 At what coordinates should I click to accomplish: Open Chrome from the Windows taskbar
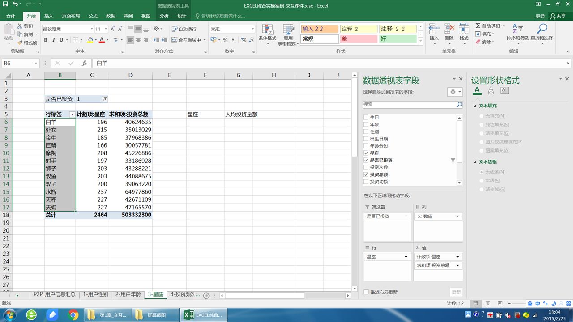[73, 315]
